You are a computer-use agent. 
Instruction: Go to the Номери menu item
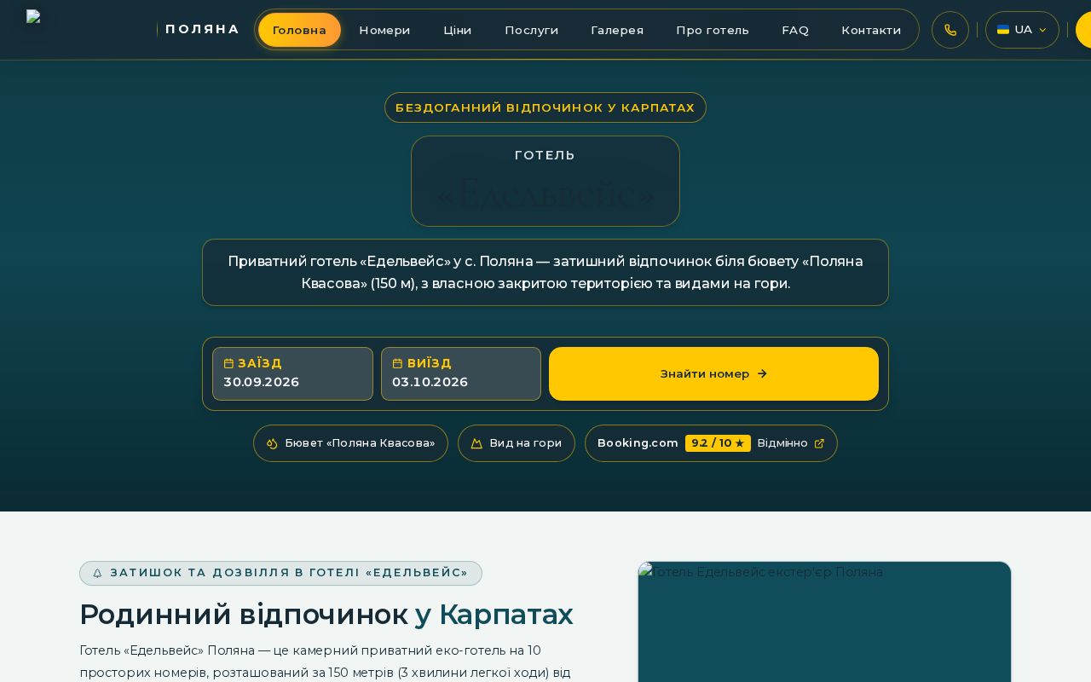tap(384, 30)
